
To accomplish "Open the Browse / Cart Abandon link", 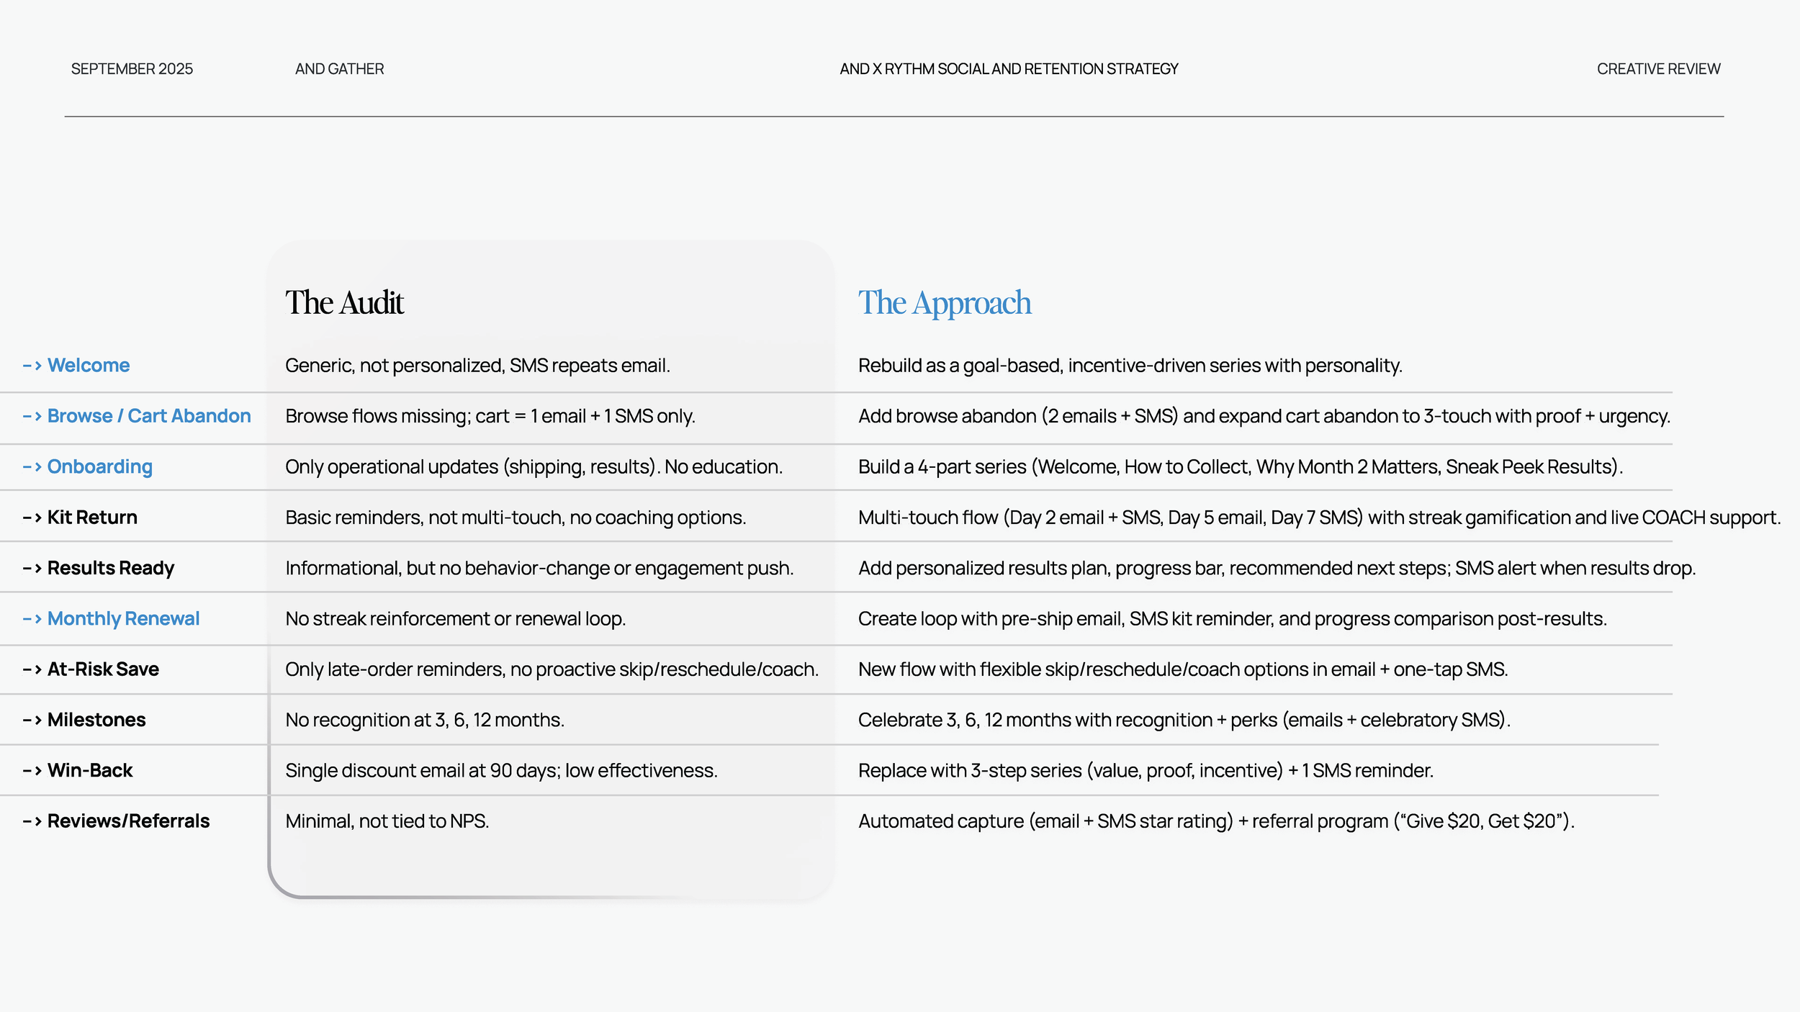I will coord(149,416).
